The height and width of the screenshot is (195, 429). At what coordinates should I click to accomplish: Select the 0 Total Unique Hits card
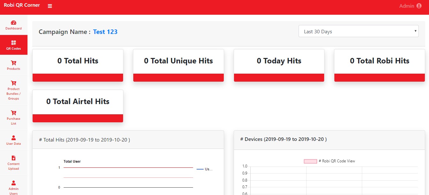178,65
